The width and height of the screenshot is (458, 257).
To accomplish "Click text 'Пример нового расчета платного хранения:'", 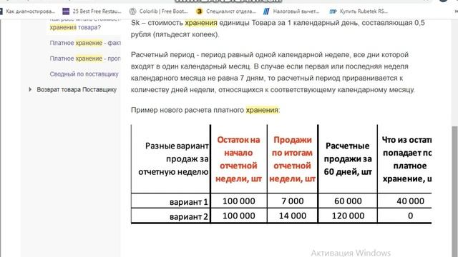I will [205, 110].
